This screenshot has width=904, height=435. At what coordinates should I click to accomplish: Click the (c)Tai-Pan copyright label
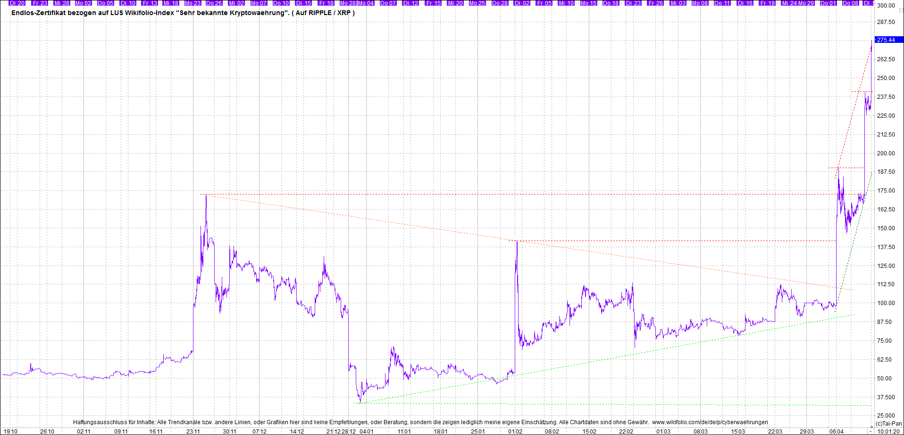tap(889, 424)
